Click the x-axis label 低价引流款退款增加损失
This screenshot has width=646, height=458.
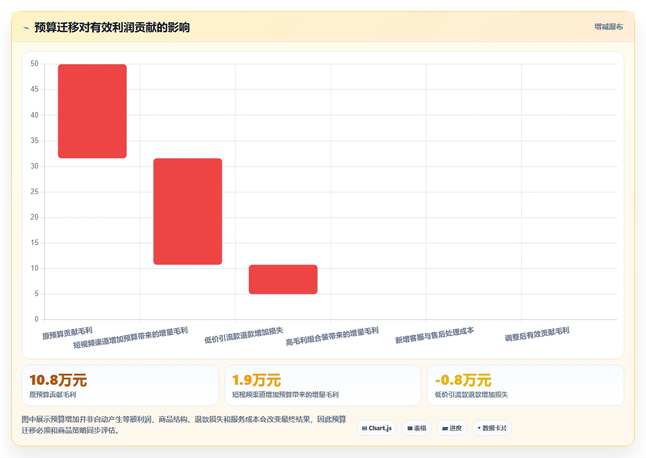tap(244, 335)
